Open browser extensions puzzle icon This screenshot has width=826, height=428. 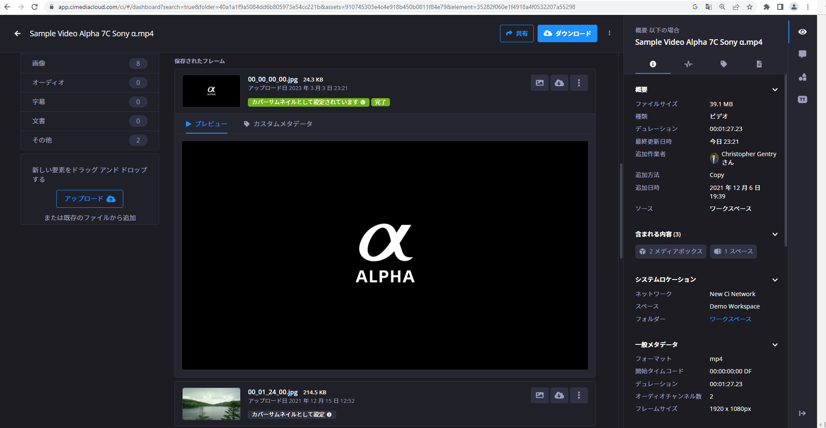pyautogui.click(x=767, y=7)
